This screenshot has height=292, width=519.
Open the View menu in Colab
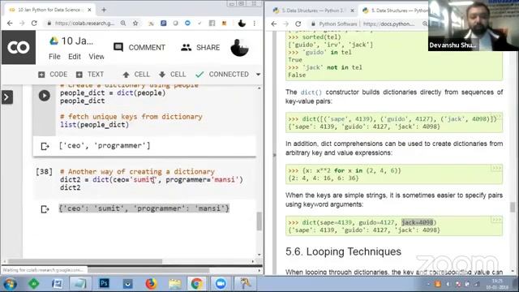[x=97, y=57]
